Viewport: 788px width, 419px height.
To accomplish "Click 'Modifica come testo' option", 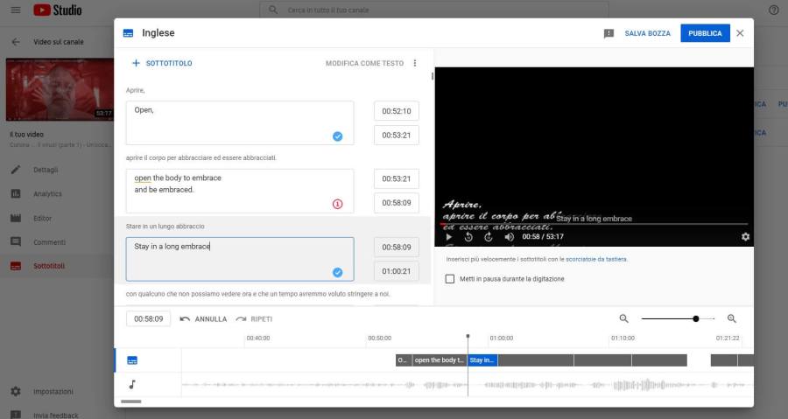I will click(x=364, y=63).
